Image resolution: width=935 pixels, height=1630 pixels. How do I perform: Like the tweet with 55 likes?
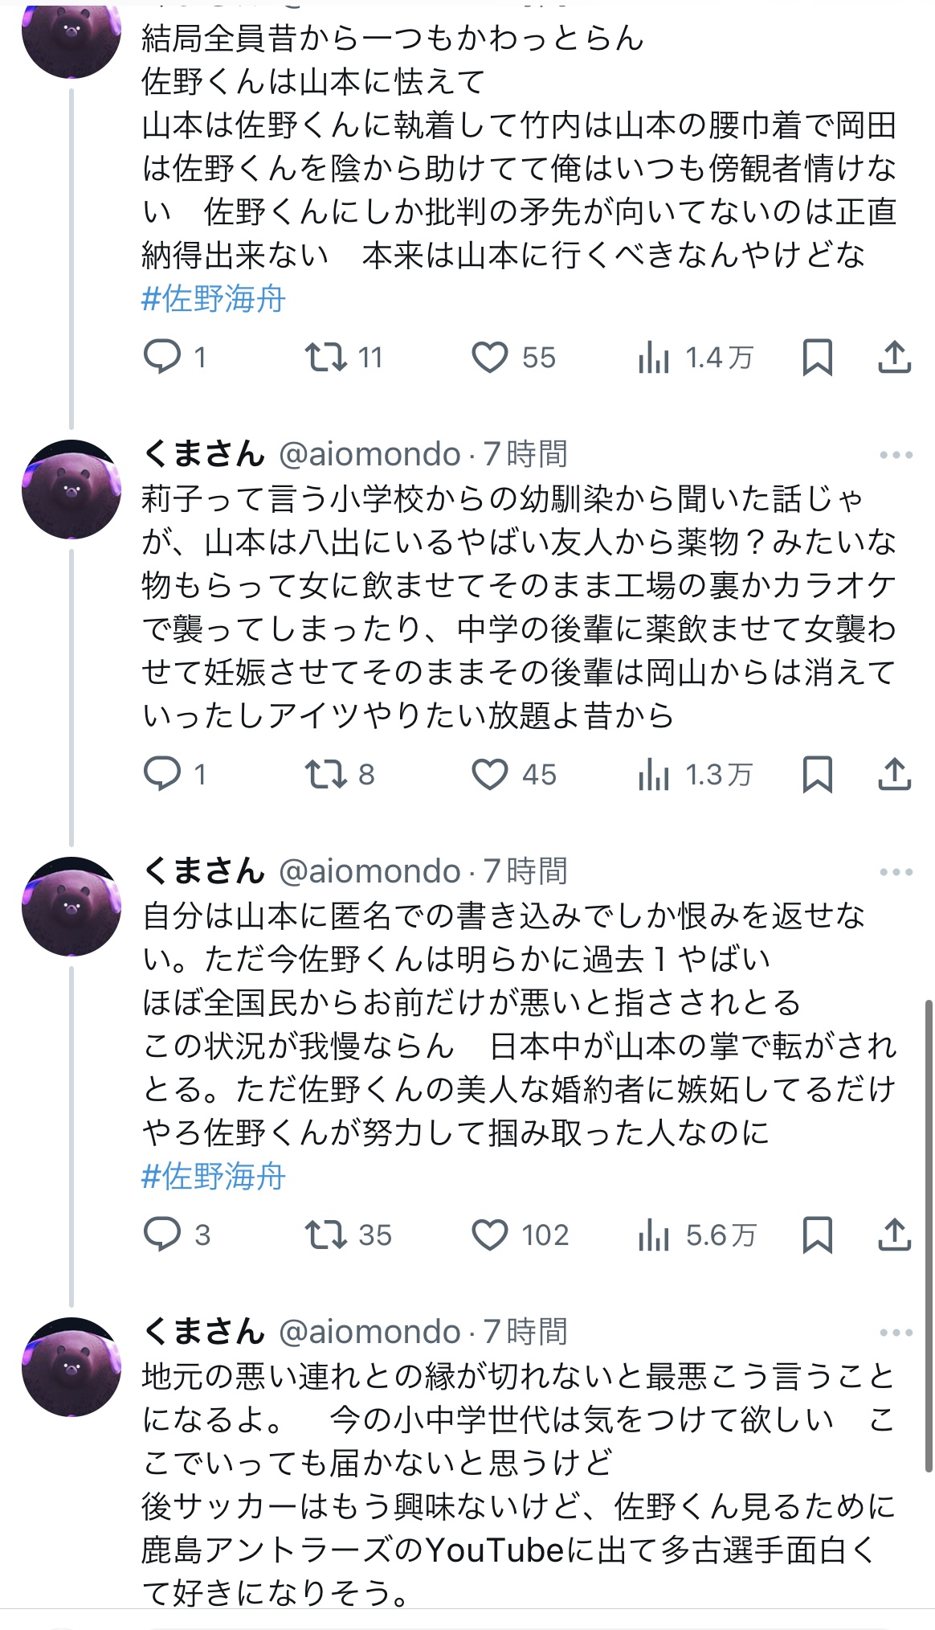click(x=489, y=357)
